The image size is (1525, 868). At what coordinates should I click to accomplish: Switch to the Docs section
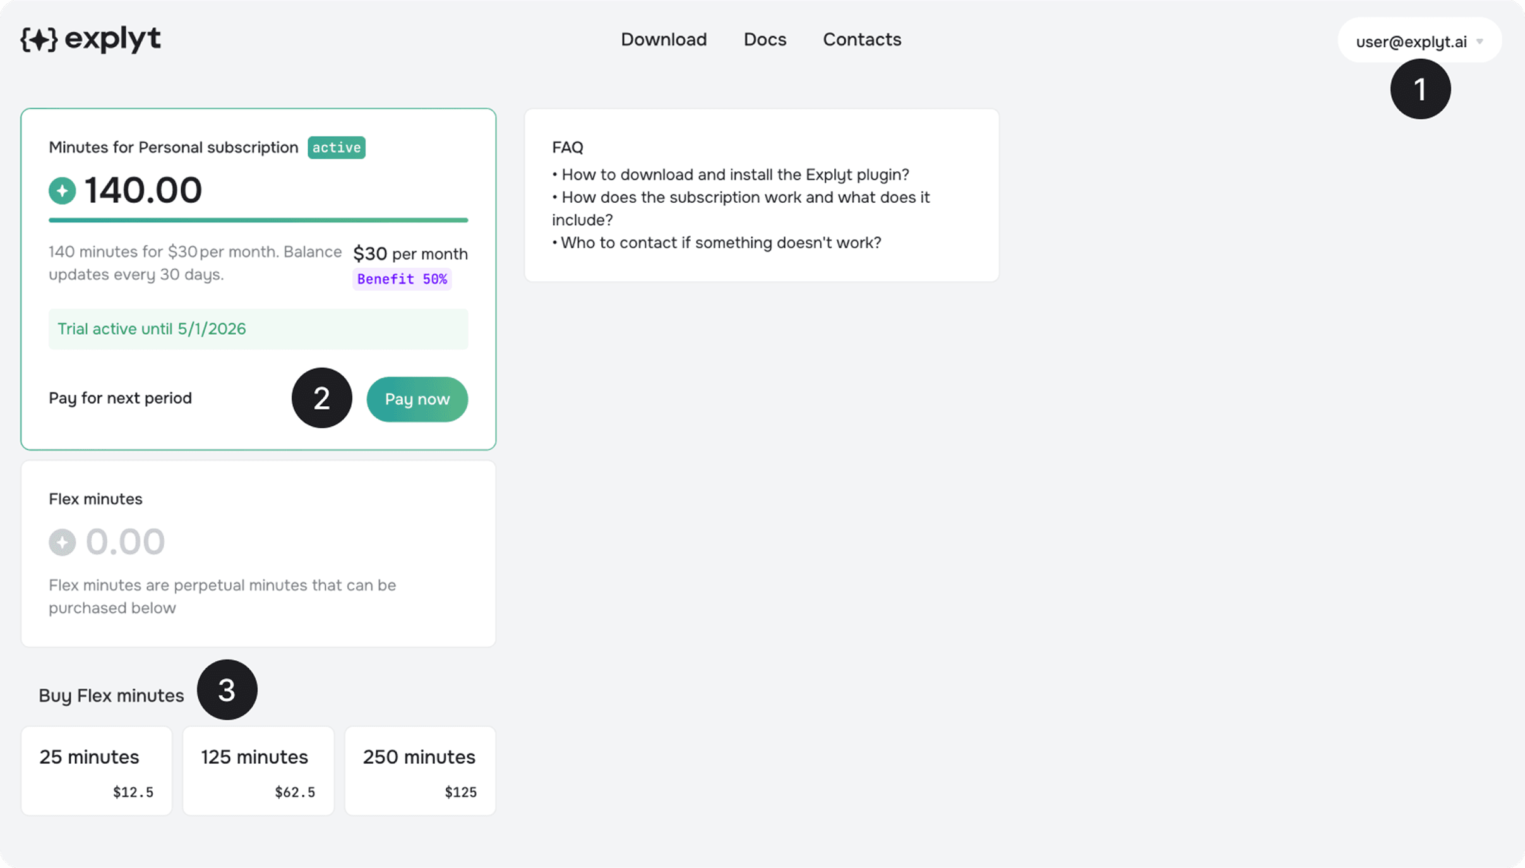(x=765, y=39)
